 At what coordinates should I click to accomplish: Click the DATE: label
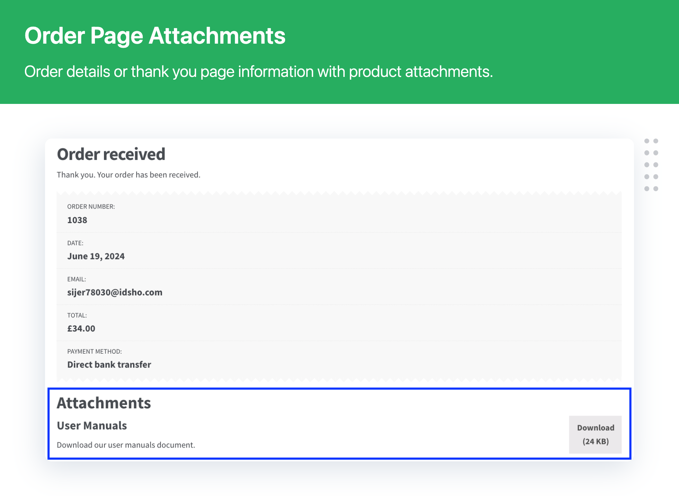click(75, 243)
